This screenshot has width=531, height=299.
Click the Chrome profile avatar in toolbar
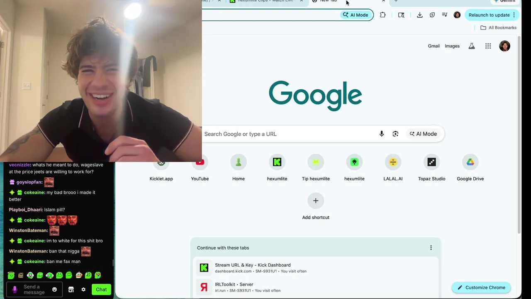457,15
